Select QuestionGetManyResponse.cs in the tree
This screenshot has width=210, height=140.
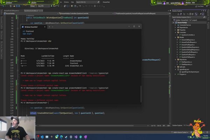point(190,47)
